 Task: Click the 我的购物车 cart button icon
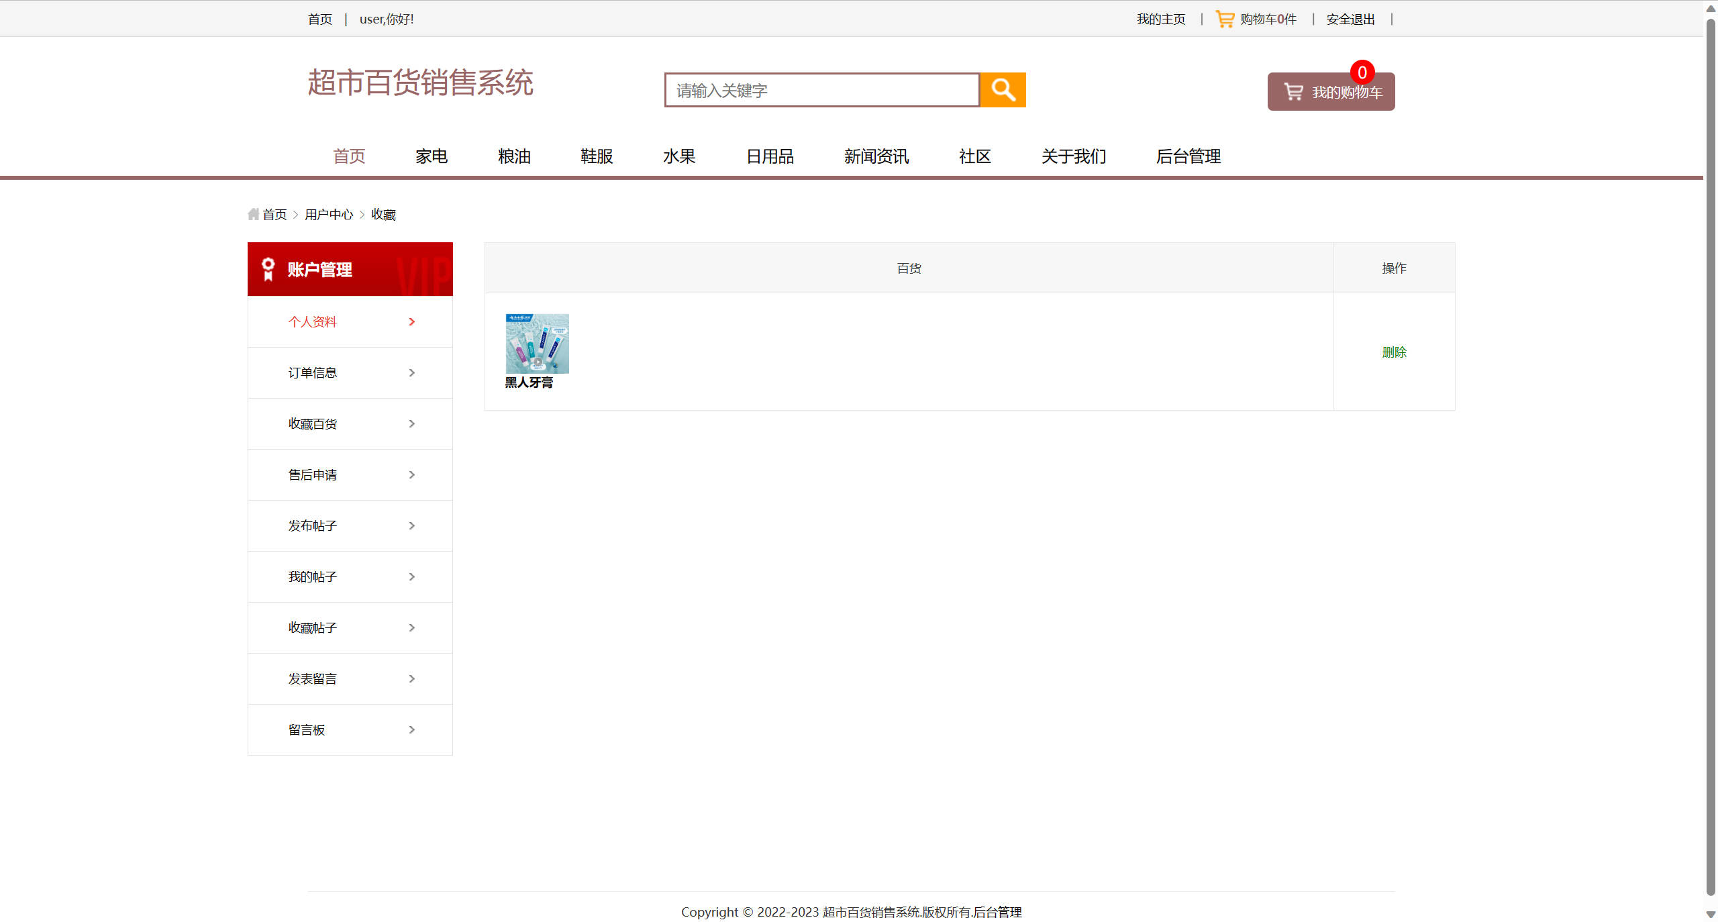pyautogui.click(x=1292, y=92)
